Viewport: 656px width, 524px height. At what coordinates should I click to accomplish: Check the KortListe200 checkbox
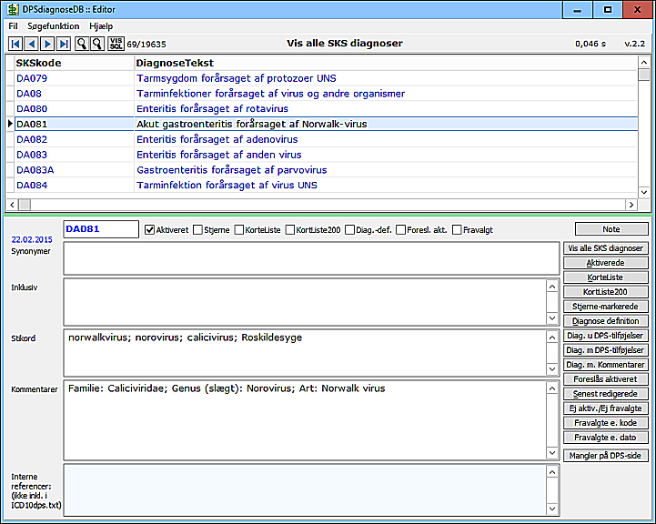point(290,230)
